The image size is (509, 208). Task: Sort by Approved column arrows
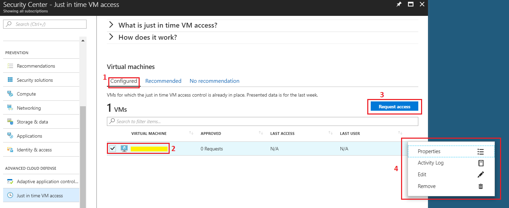261,133
